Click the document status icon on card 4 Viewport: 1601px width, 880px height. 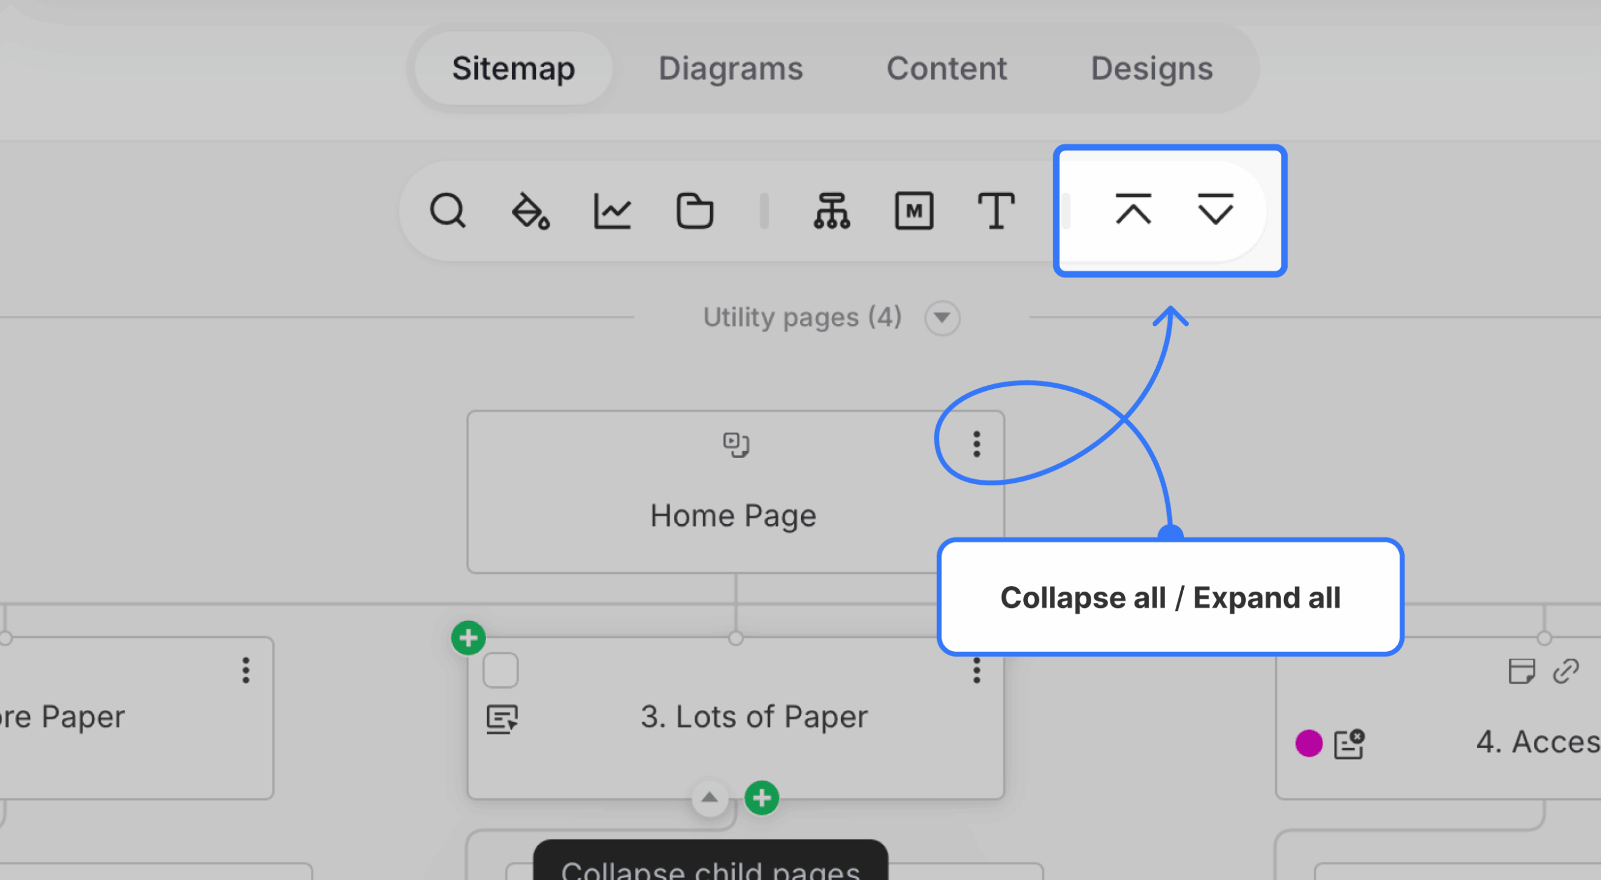(1350, 744)
